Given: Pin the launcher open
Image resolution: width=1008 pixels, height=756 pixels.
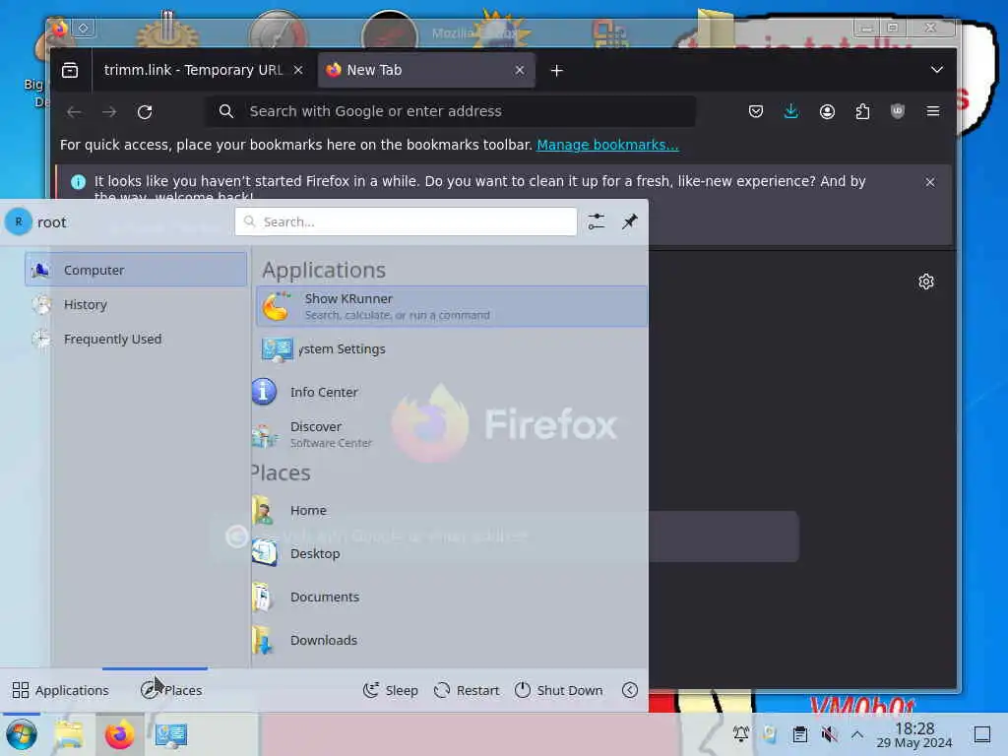Looking at the screenshot, I should pyautogui.click(x=630, y=221).
